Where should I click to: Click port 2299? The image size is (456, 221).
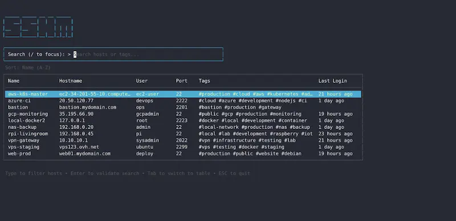point(181,147)
